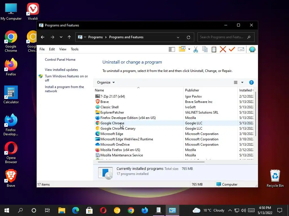Click the Up one level arrow

tap(69, 37)
